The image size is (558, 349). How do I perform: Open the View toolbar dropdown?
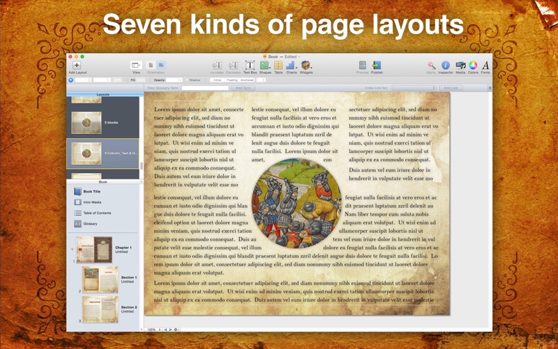pyautogui.click(x=136, y=65)
